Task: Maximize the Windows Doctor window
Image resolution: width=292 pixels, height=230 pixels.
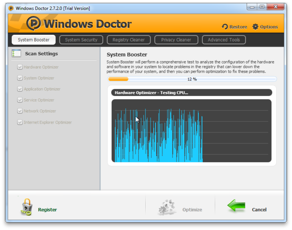Action: coord(262,7)
